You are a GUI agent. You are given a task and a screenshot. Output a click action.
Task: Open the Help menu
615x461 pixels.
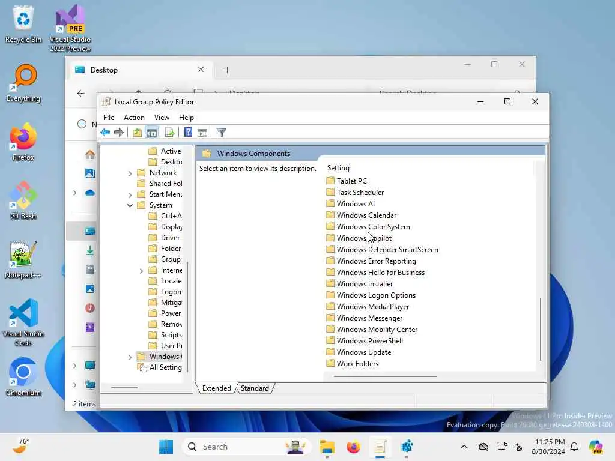[186, 118]
